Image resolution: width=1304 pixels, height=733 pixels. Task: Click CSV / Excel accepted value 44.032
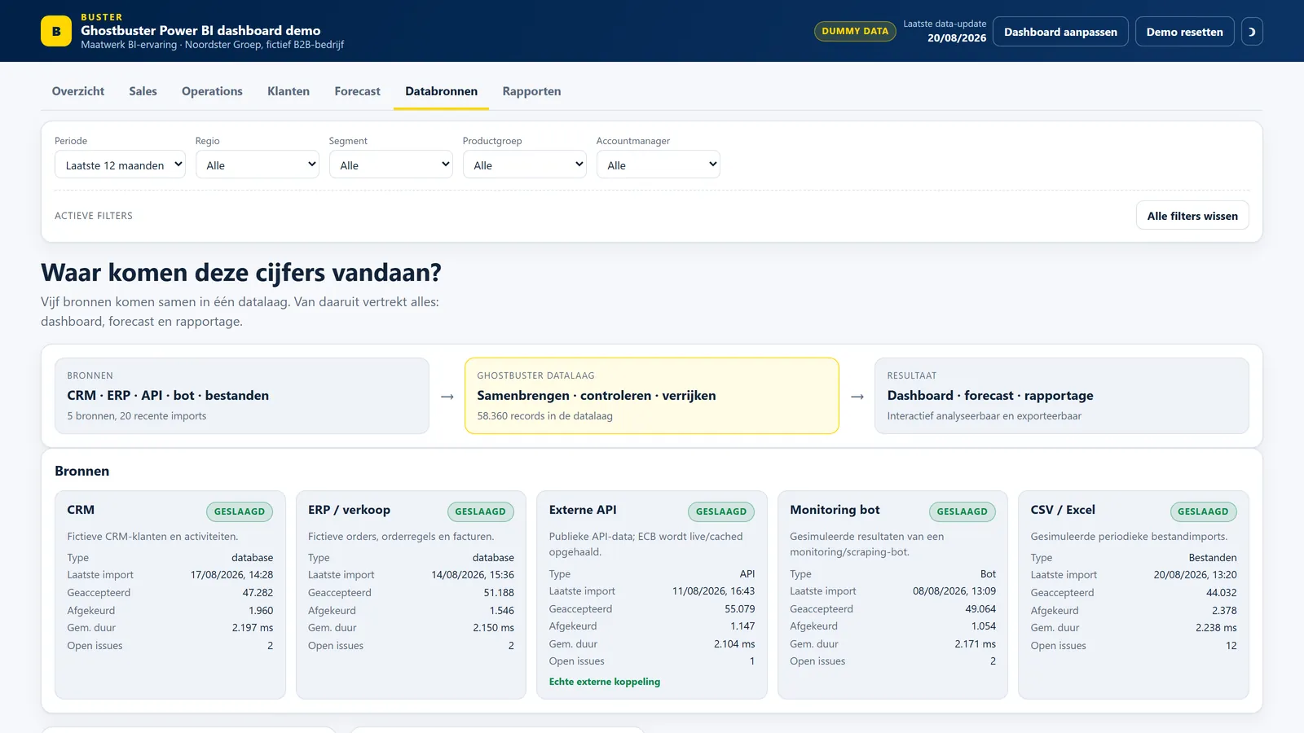click(x=1222, y=593)
